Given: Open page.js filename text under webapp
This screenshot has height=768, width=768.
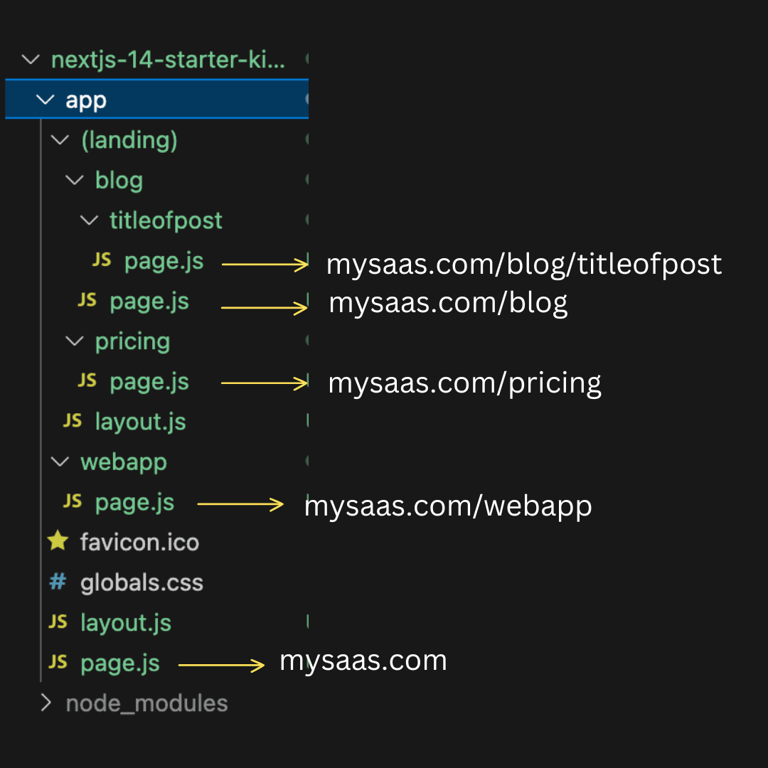Looking at the screenshot, I should pos(134,503).
